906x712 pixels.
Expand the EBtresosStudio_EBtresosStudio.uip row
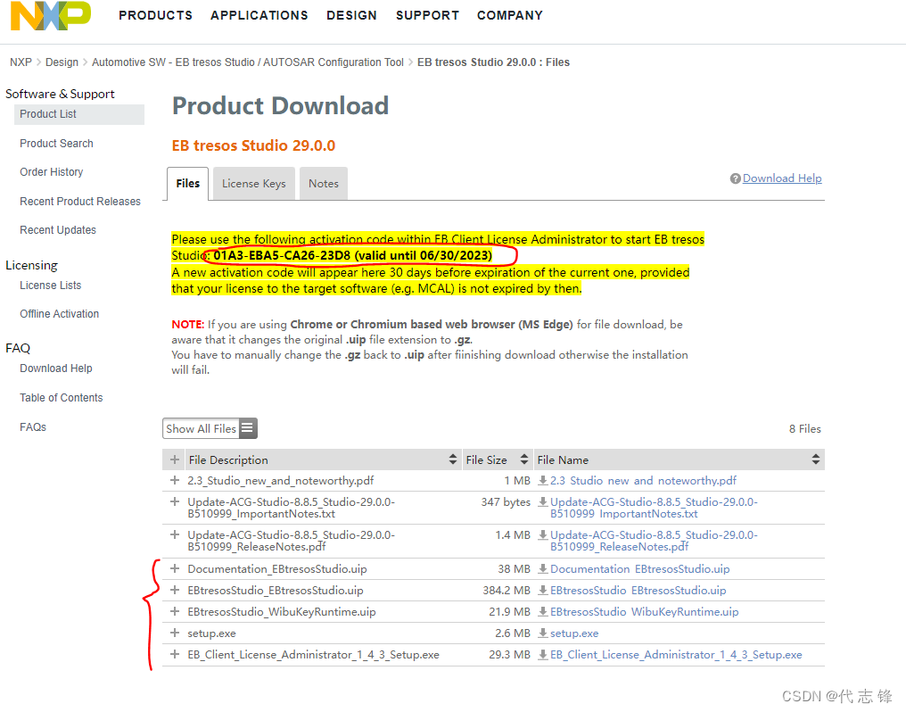175,590
